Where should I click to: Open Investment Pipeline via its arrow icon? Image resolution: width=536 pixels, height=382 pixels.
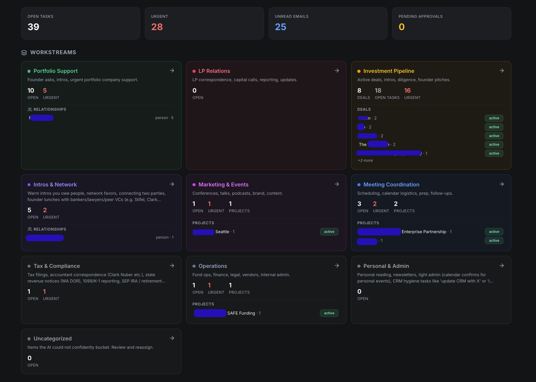coord(502,71)
